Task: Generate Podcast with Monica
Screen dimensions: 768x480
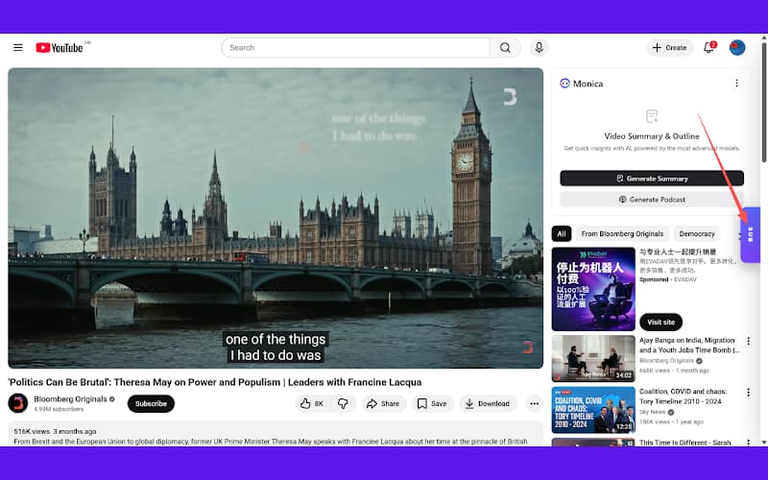Action: (652, 200)
